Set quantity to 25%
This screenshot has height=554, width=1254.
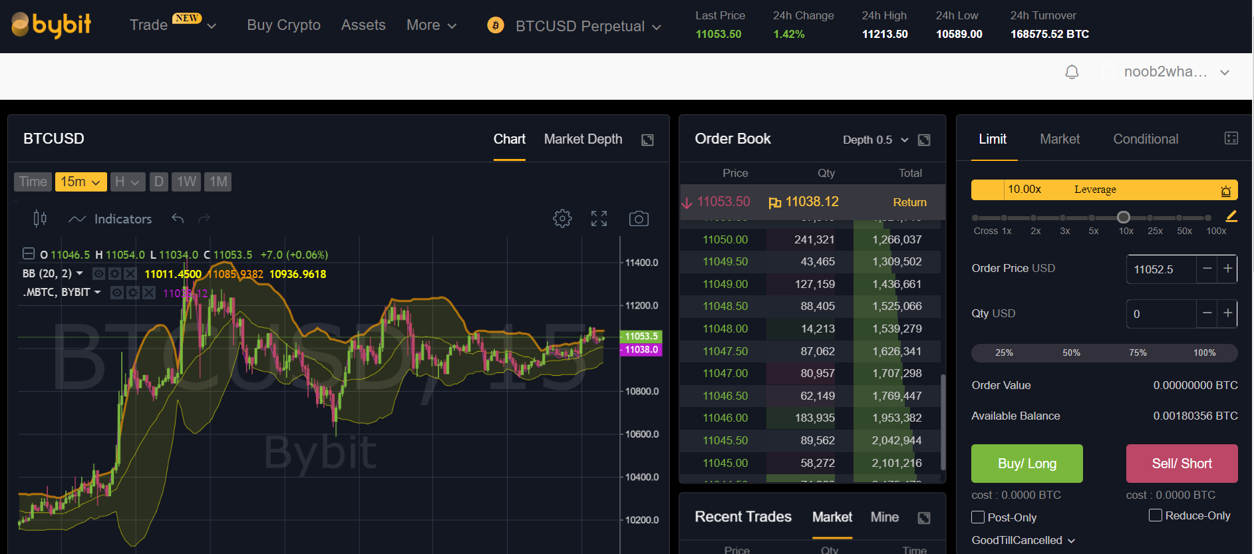(1004, 352)
